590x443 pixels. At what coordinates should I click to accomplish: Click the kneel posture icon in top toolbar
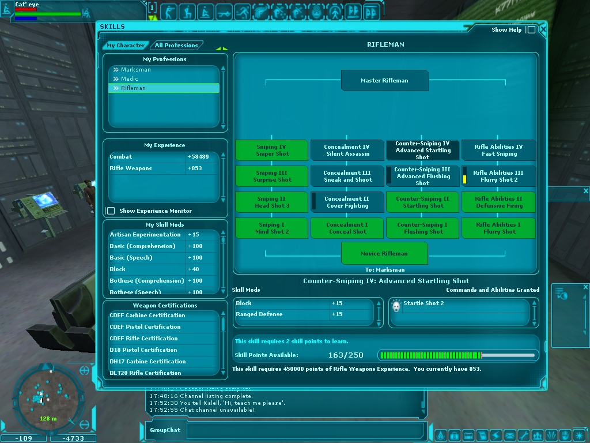[188, 11]
